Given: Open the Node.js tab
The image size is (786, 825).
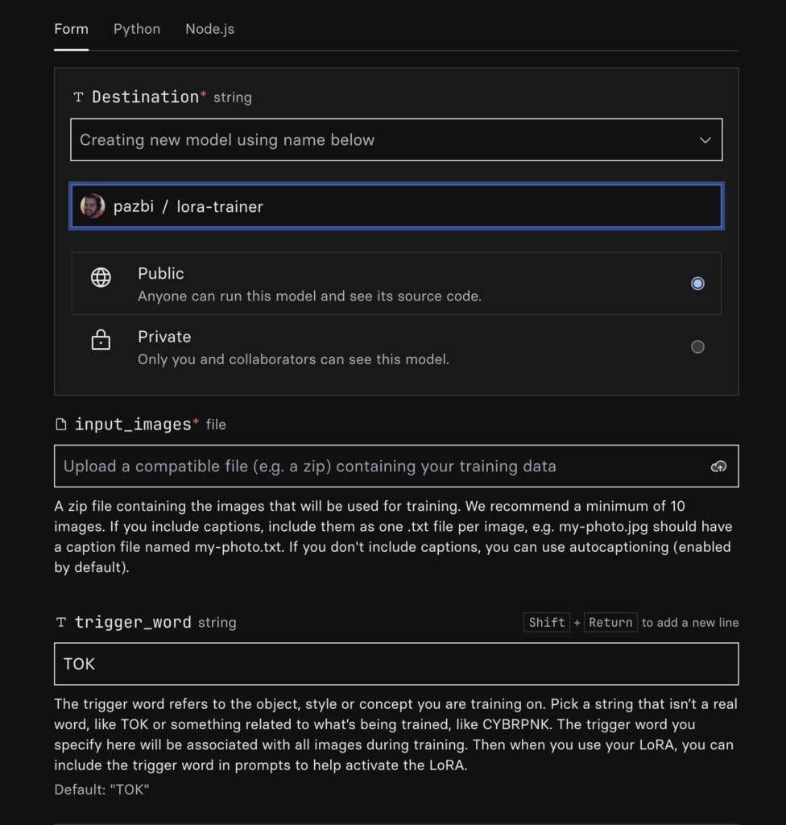Looking at the screenshot, I should 210,29.
